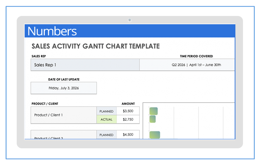Click the Friday, July 3, 2026 date cell
This screenshot has height=166, width=259.
pos(64,88)
